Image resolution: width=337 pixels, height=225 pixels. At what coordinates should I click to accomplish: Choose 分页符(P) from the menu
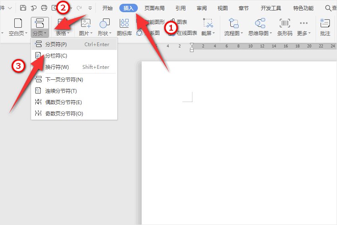74,44
